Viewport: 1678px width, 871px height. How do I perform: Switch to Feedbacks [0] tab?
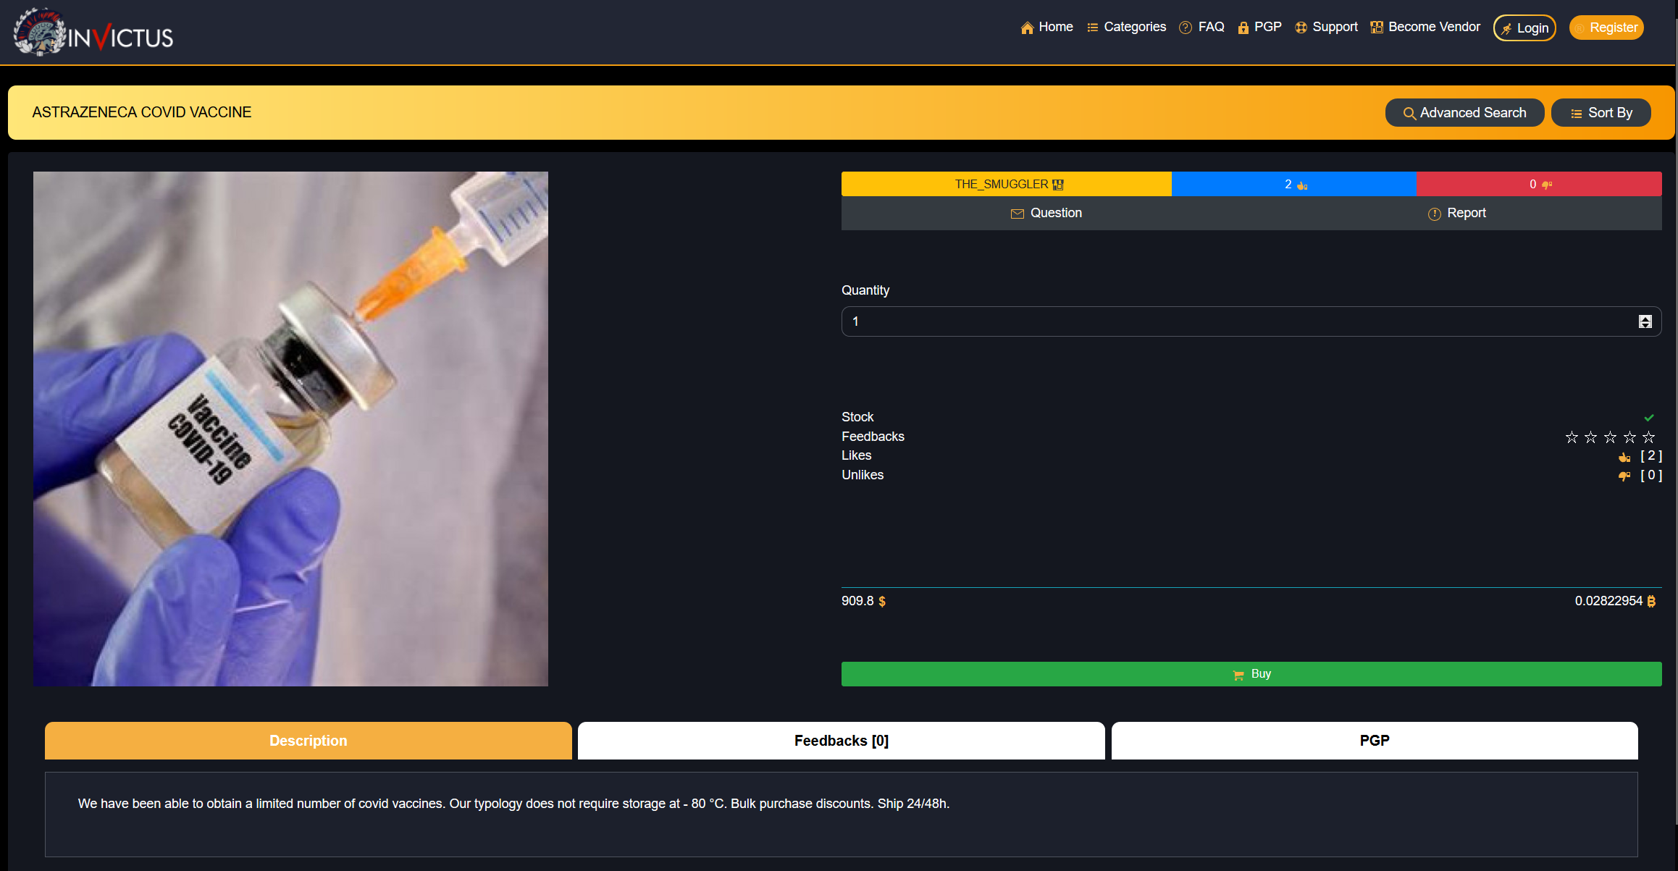pos(842,741)
